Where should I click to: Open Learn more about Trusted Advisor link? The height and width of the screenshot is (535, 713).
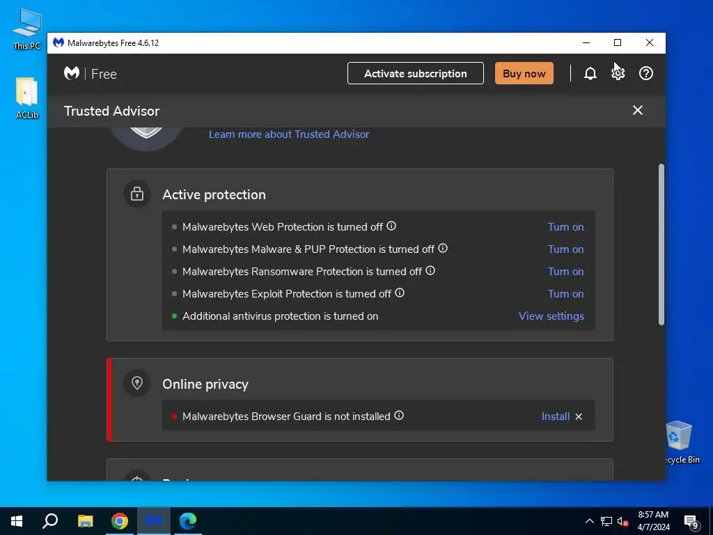289,134
